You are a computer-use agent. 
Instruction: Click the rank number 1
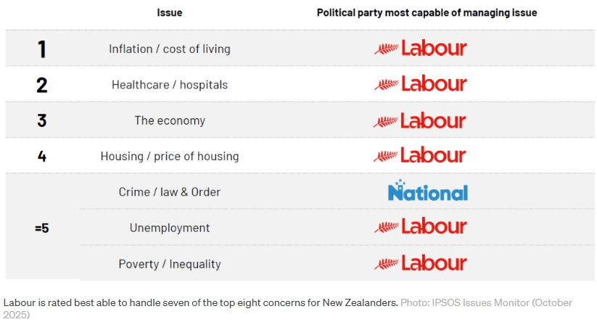pos(42,49)
